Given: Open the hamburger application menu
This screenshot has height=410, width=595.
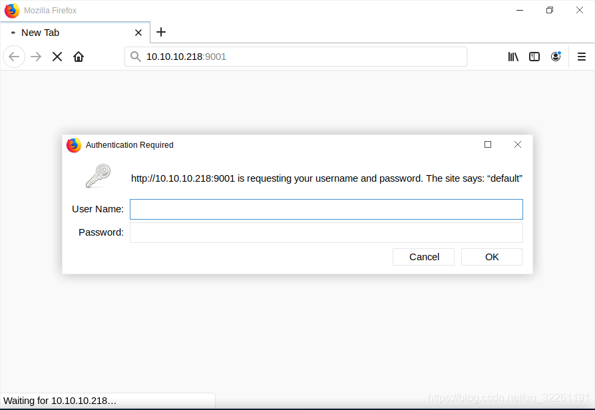Looking at the screenshot, I should 582,57.
